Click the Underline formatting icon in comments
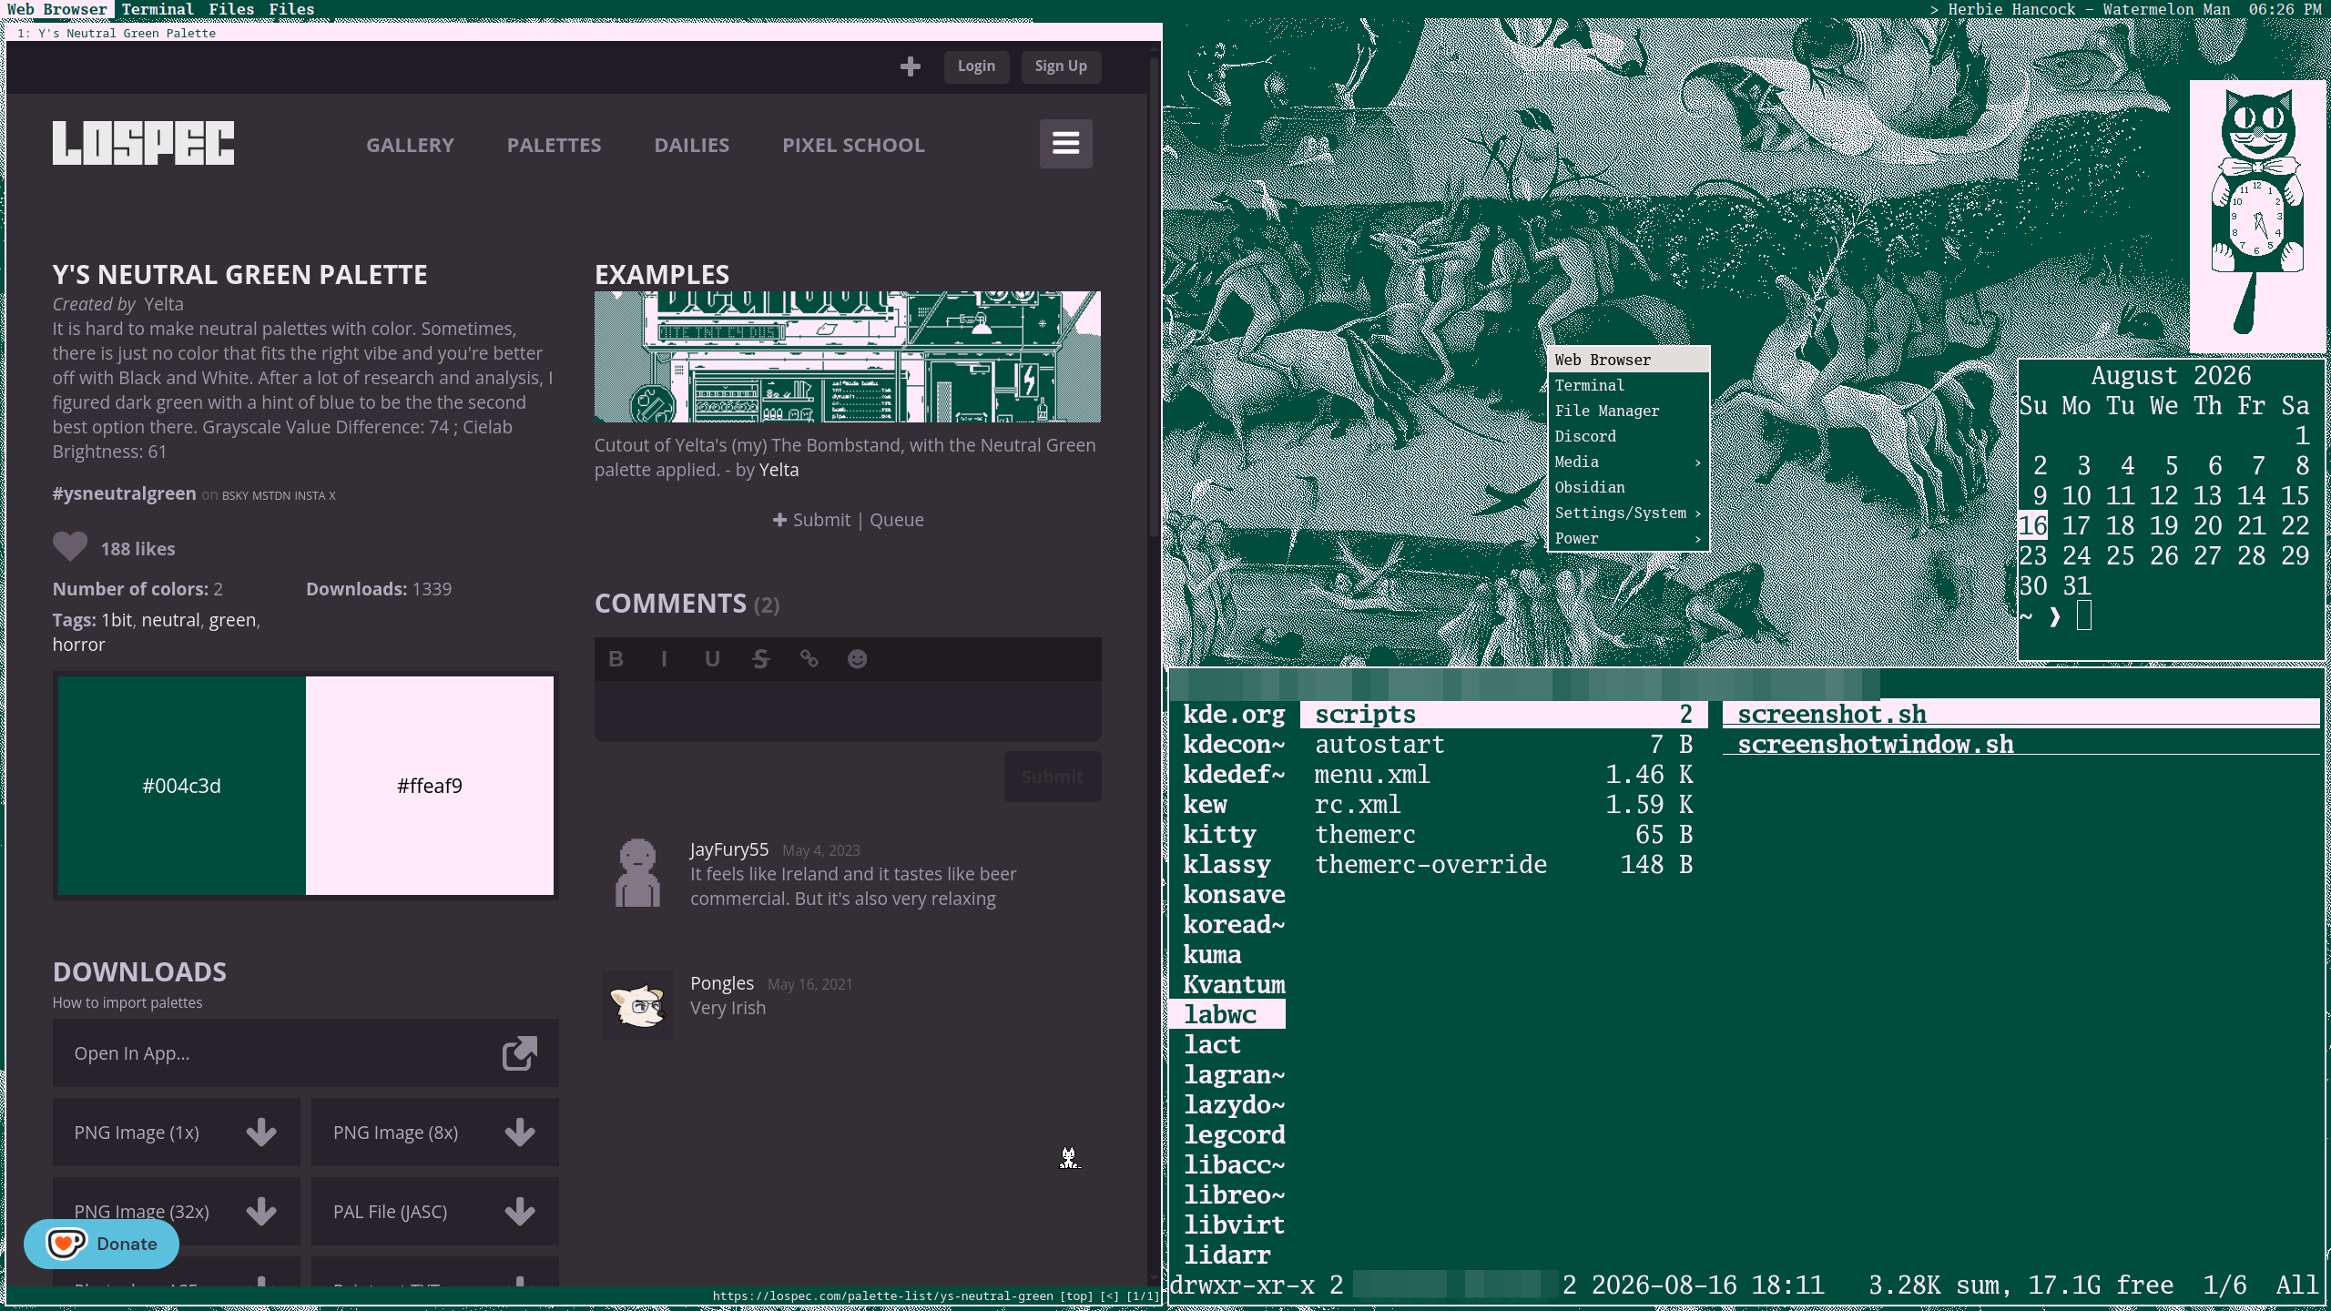This screenshot has height=1311, width=2331. (712, 659)
